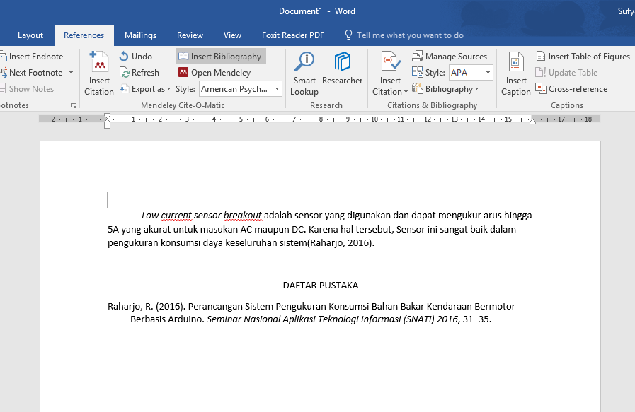Screen dimensions: 635x412
Task: Click the DAFTAR PUSTAKA heading
Action: [x=321, y=285]
